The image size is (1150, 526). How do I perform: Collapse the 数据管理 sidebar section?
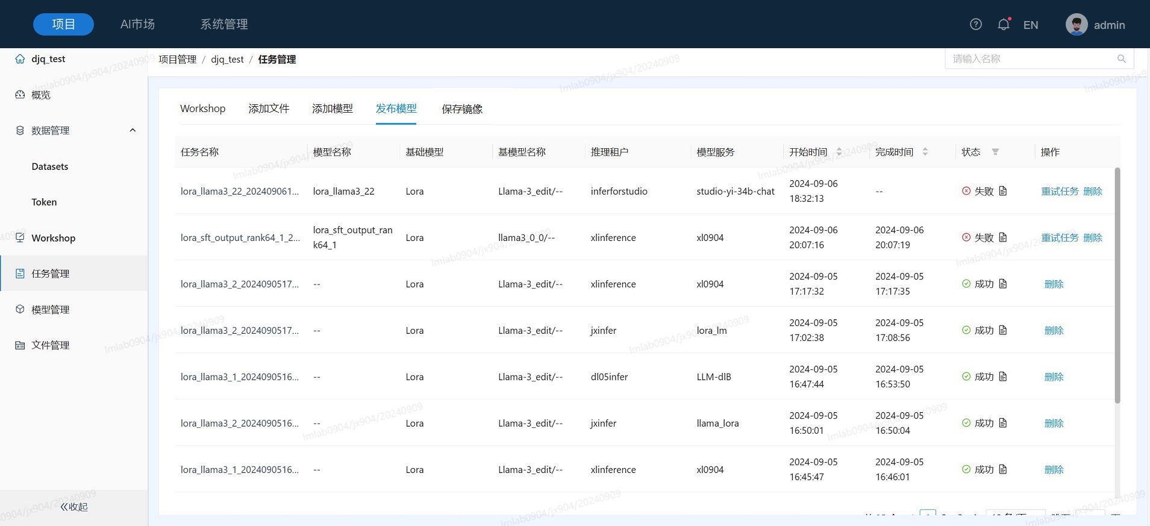pos(133,131)
